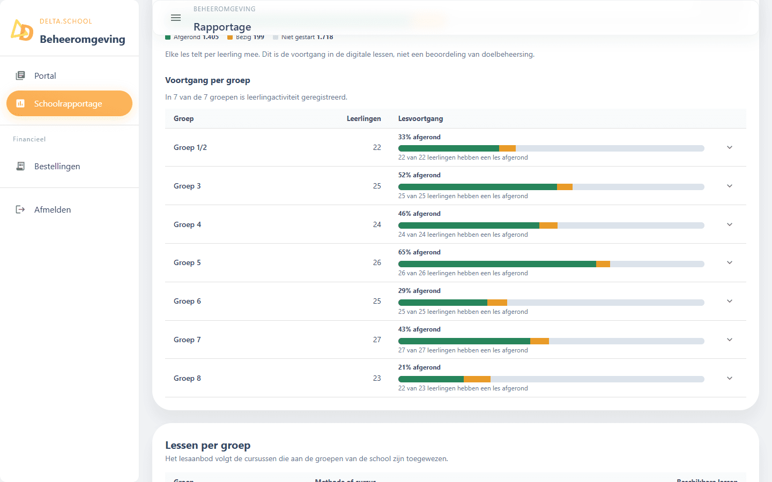The width and height of the screenshot is (772, 482).
Task: Click '21% afgerond' label
Action: [x=419, y=367]
